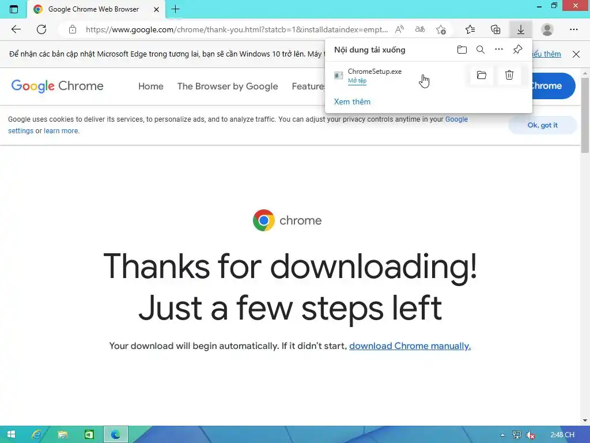Click the vertical scrollbar thumb
The width and height of the screenshot is (590, 443).
(585, 115)
